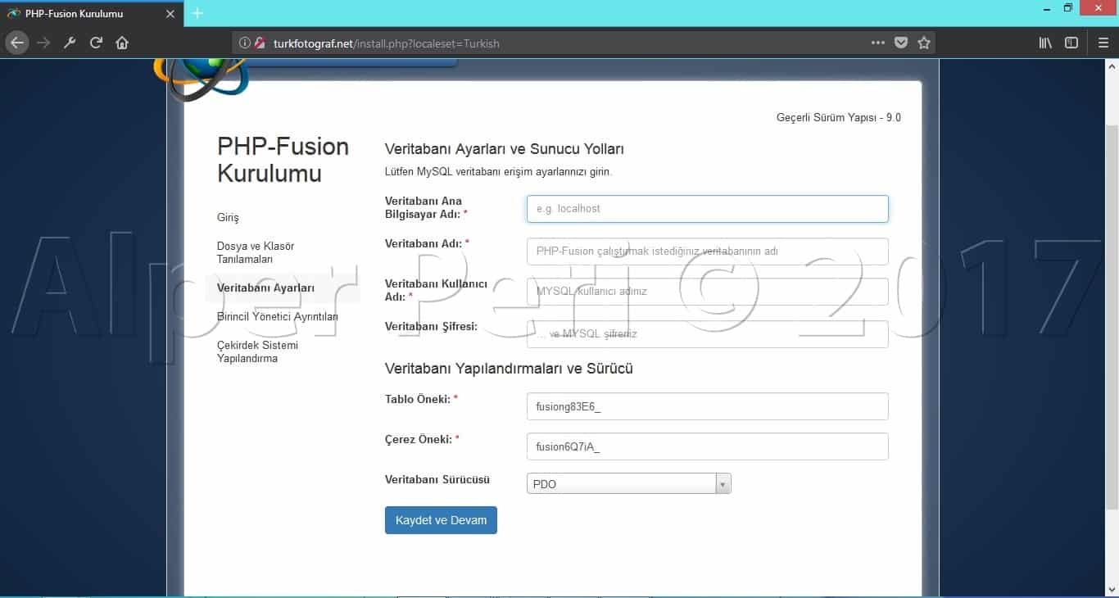This screenshot has height=598, width=1119.
Task: Open the Firefox hamburger menu
Action: point(1103,43)
